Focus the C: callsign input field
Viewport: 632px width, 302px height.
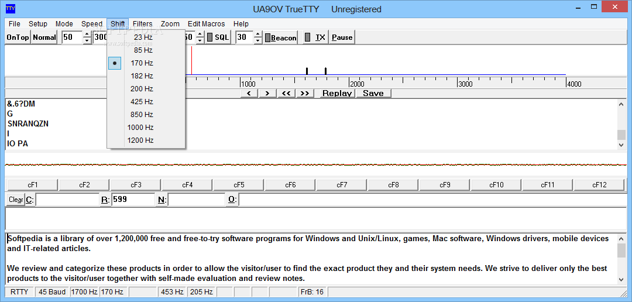click(x=67, y=200)
